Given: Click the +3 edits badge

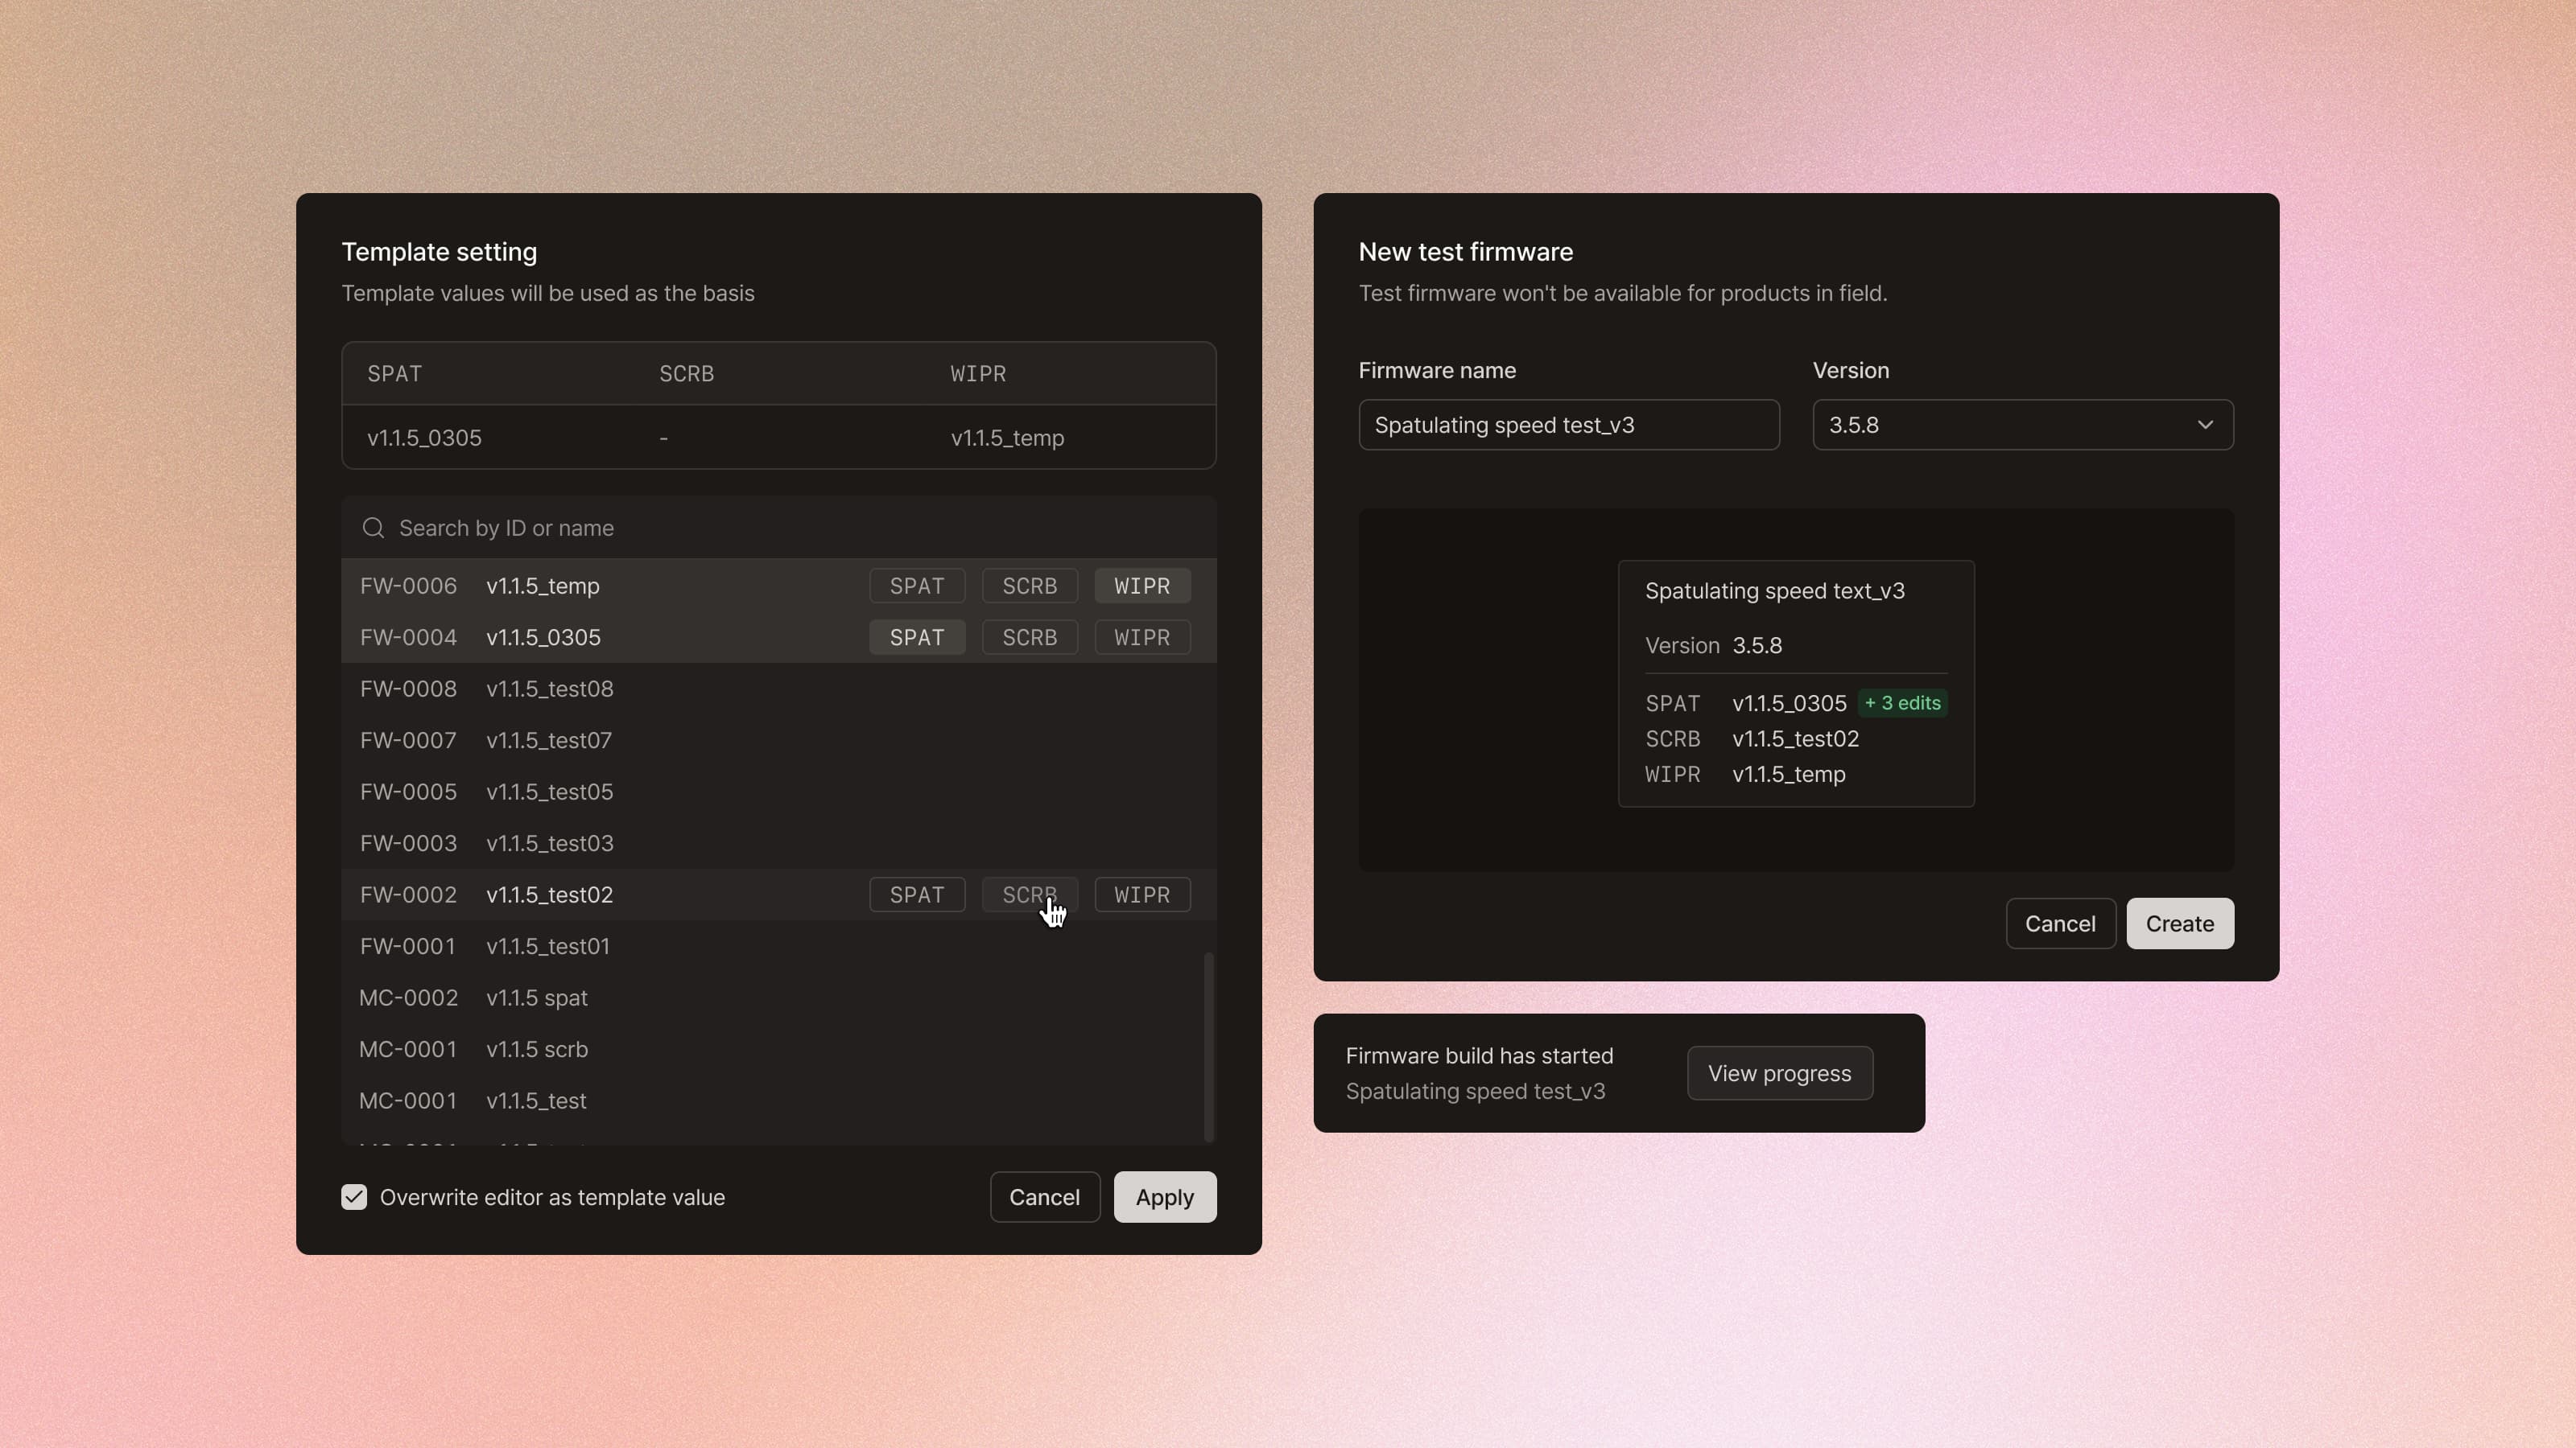Looking at the screenshot, I should tap(1902, 704).
